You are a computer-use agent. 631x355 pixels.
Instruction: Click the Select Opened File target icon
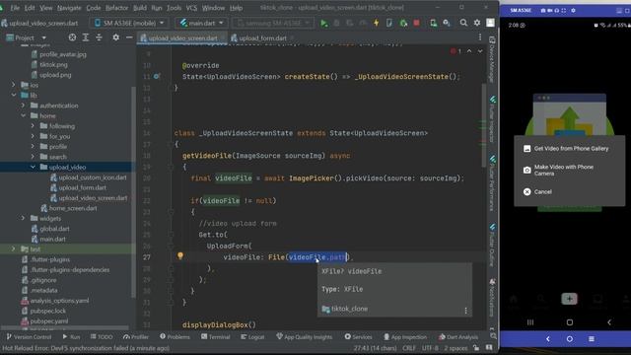pyautogui.click(x=72, y=37)
